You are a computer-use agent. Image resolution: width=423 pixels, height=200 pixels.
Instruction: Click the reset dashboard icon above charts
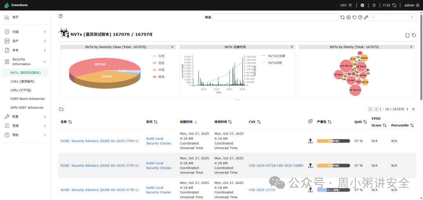[414, 35]
